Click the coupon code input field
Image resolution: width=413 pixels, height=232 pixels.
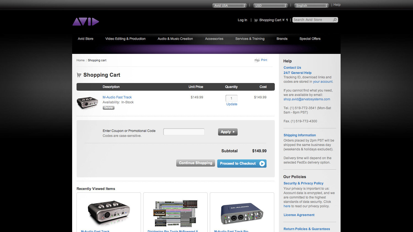(x=184, y=132)
